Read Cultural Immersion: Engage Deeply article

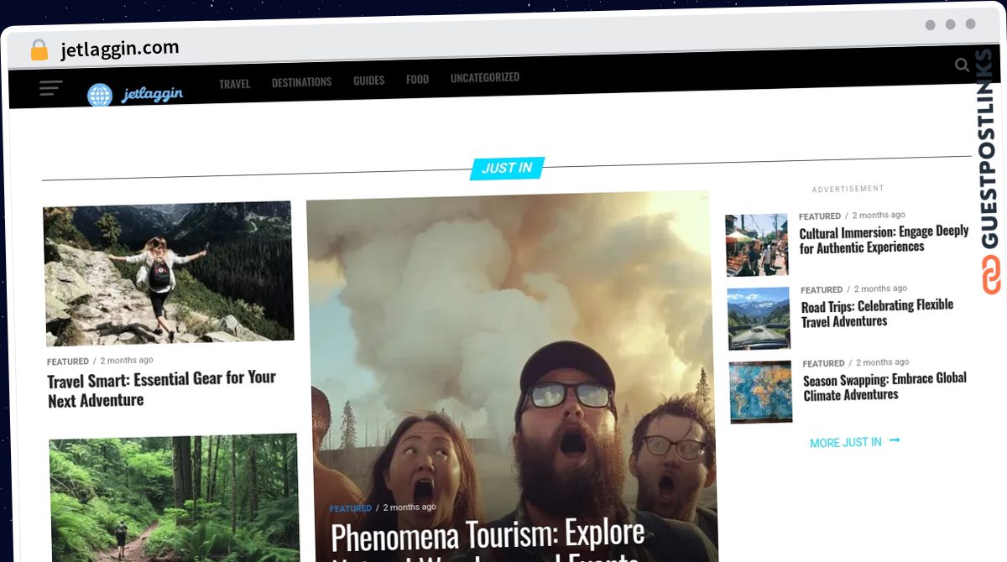(x=884, y=239)
